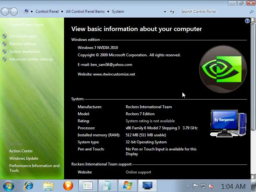This screenshot has height=192, width=256.
Task: Open Advanced system settings link
Action: (31, 59)
